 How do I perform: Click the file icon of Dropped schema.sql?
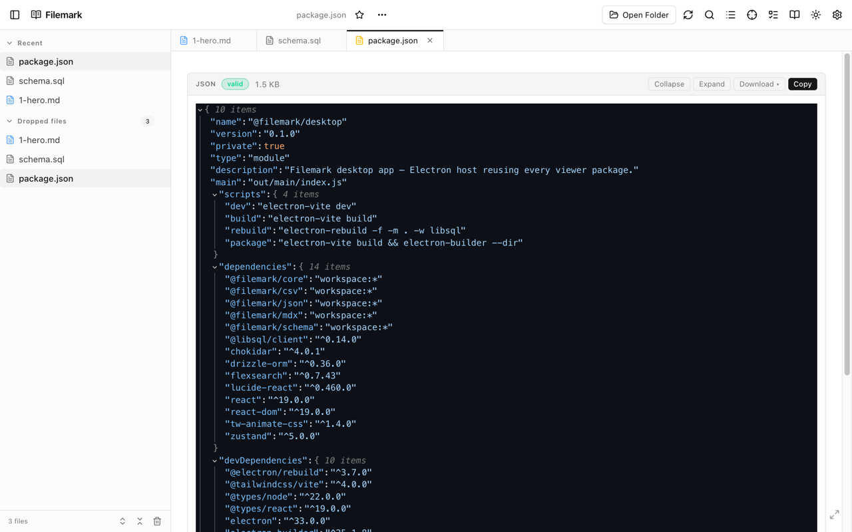point(10,160)
